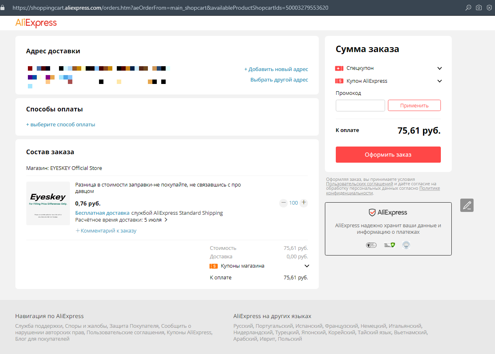
Task: Switch language to Итальянский
Action: pyautogui.click(x=405, y=326)
